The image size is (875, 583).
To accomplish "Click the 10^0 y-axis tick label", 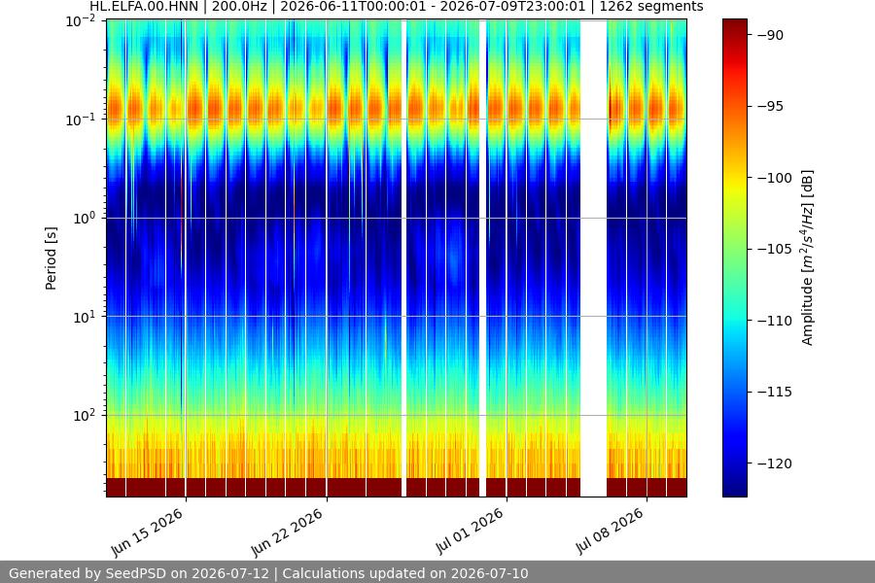I will tap(85, 218).
